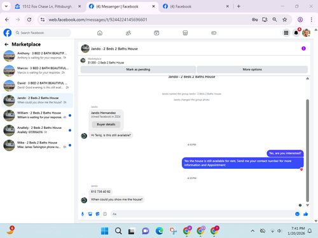Viewport: 318px width, 238px height.
Task: Open the William 2 Beds 2 Baths conversation
Action: pos(38,116)
